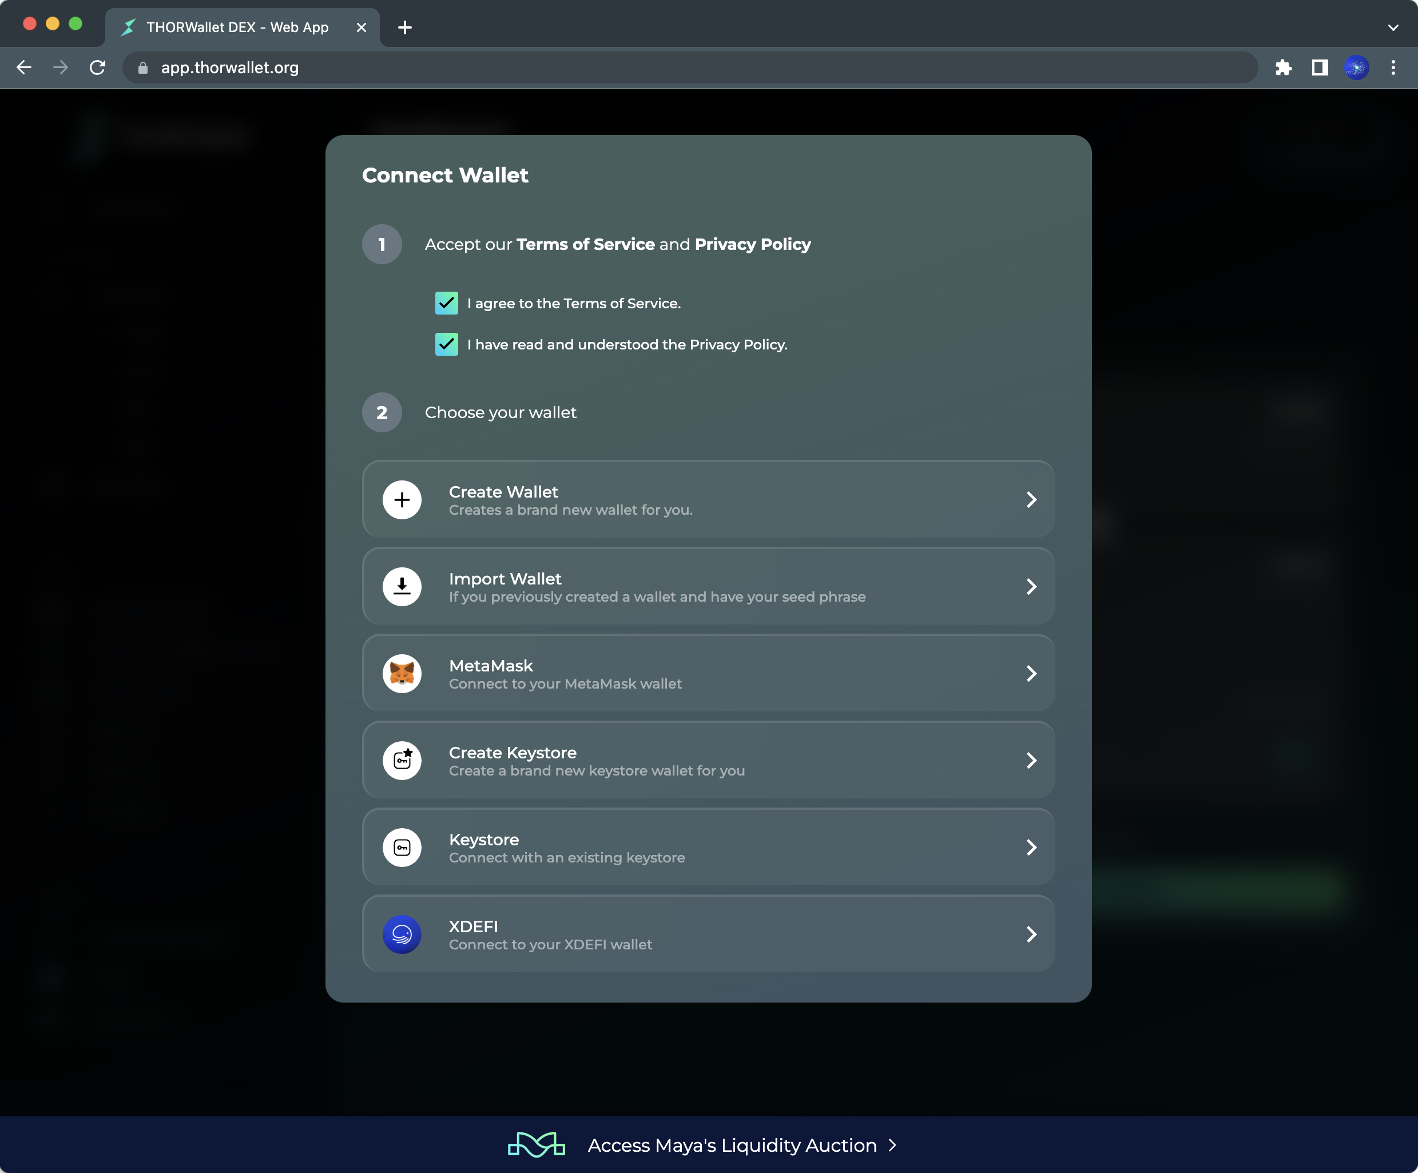Uncheck the Privacy Policy read checkbox

coord(446,344)
